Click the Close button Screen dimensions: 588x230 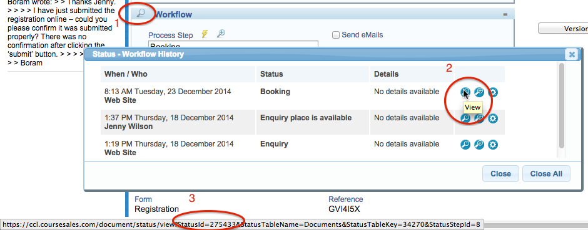(500, 174)
